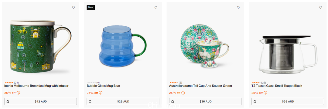The image size is (328, 109).
Task: Click the New badge on Bubble Glass Mug
Action: tap(91, 8)
